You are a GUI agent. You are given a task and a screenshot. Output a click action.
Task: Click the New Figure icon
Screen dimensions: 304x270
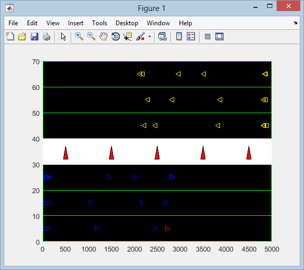[x=10, y=36]
